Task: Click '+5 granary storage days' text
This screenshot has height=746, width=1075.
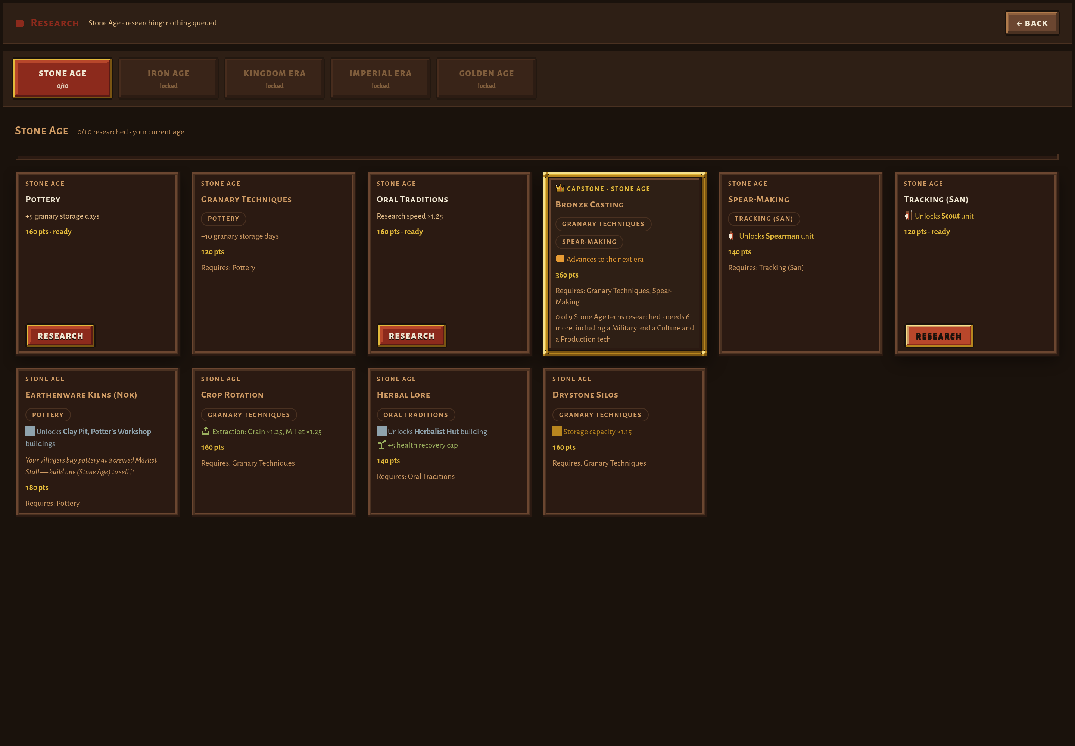Action: [x=62, y=216]
